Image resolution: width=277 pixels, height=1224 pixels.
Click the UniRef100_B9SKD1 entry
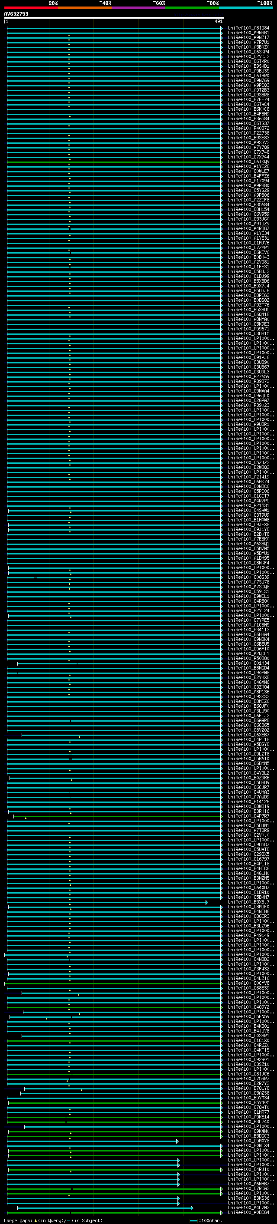coord(248,66)
